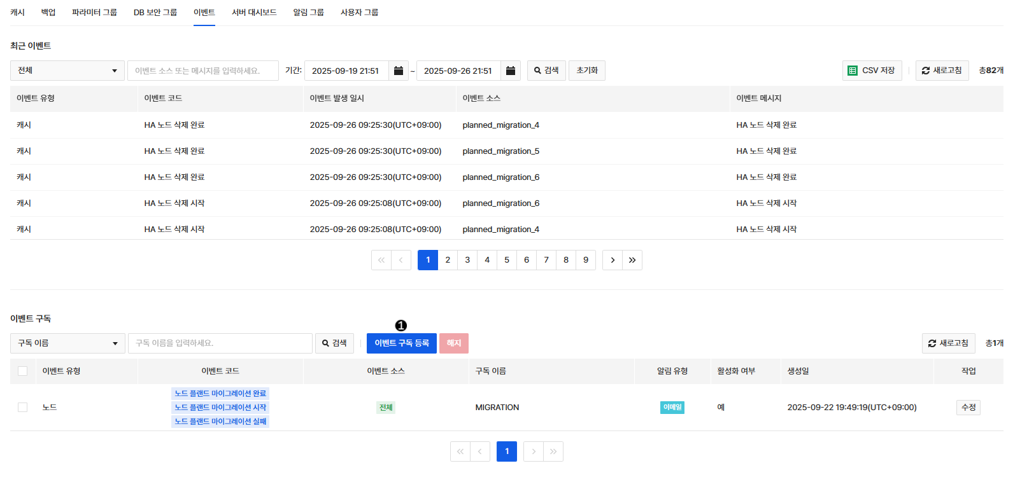Click the CSV 저장 spreadsheet icon button
The image size is (1020, 482).
(x=872, y=71)
